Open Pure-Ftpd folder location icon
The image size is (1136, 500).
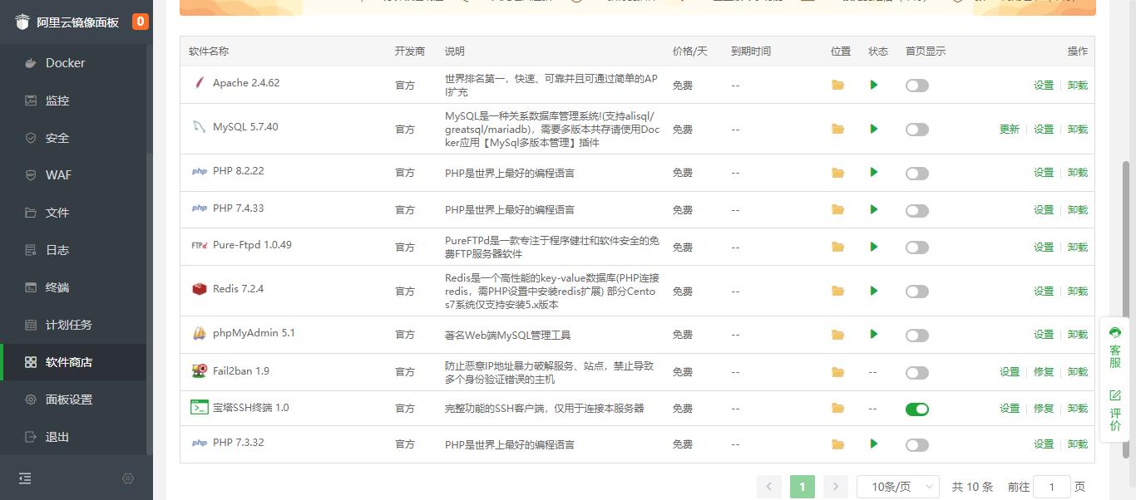pos(837,247)
